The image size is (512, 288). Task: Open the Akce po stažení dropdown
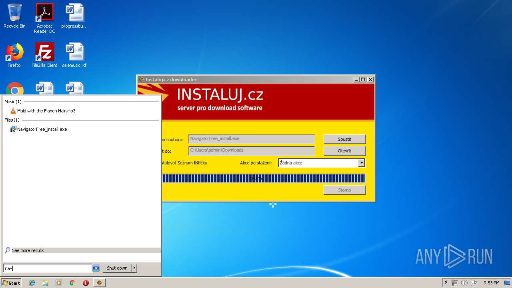321,163
